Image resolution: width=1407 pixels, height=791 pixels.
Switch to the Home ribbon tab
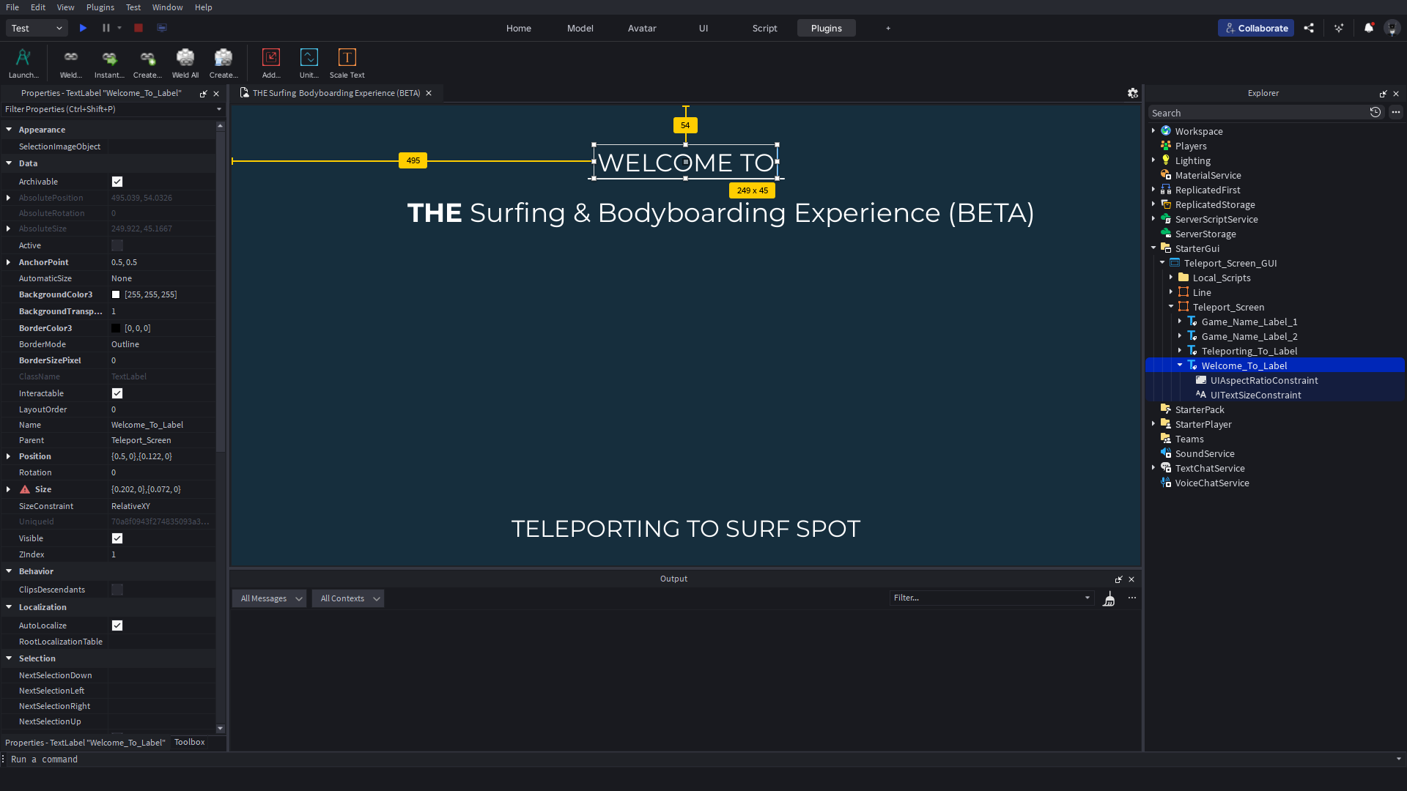coord(519,28)
